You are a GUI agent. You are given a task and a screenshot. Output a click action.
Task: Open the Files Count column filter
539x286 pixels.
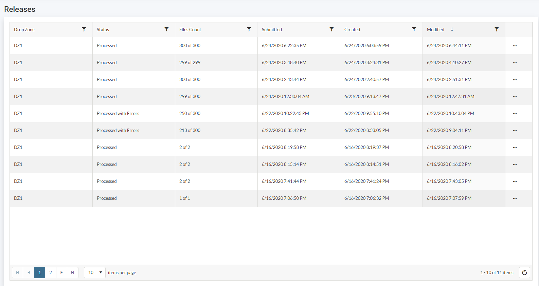(249, 30)
